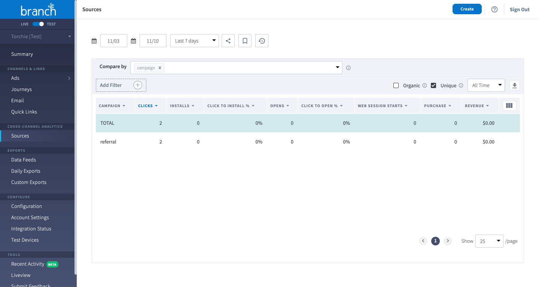Open the report history icon
The height and width of the screenshot is (287, 539).
click(262, 40)
